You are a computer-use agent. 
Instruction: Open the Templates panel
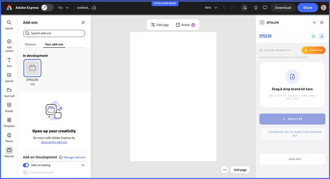(x=9, y=122)
